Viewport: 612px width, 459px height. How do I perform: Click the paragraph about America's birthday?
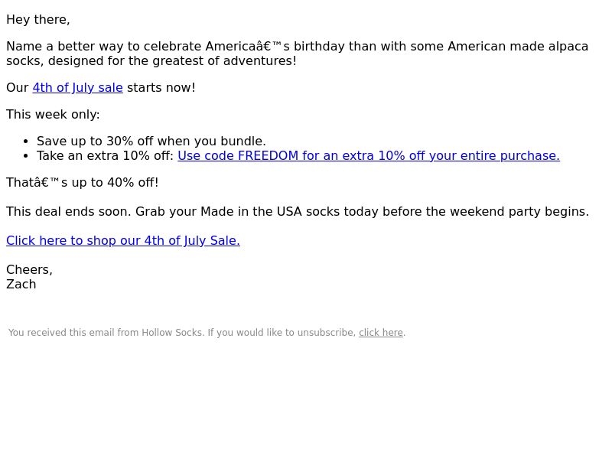(x=298, y=54)
